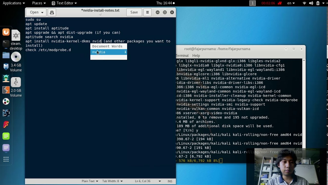Open the Files folder icon in the dock
Viewport: 328px width, 185px height.
[6, 55]
